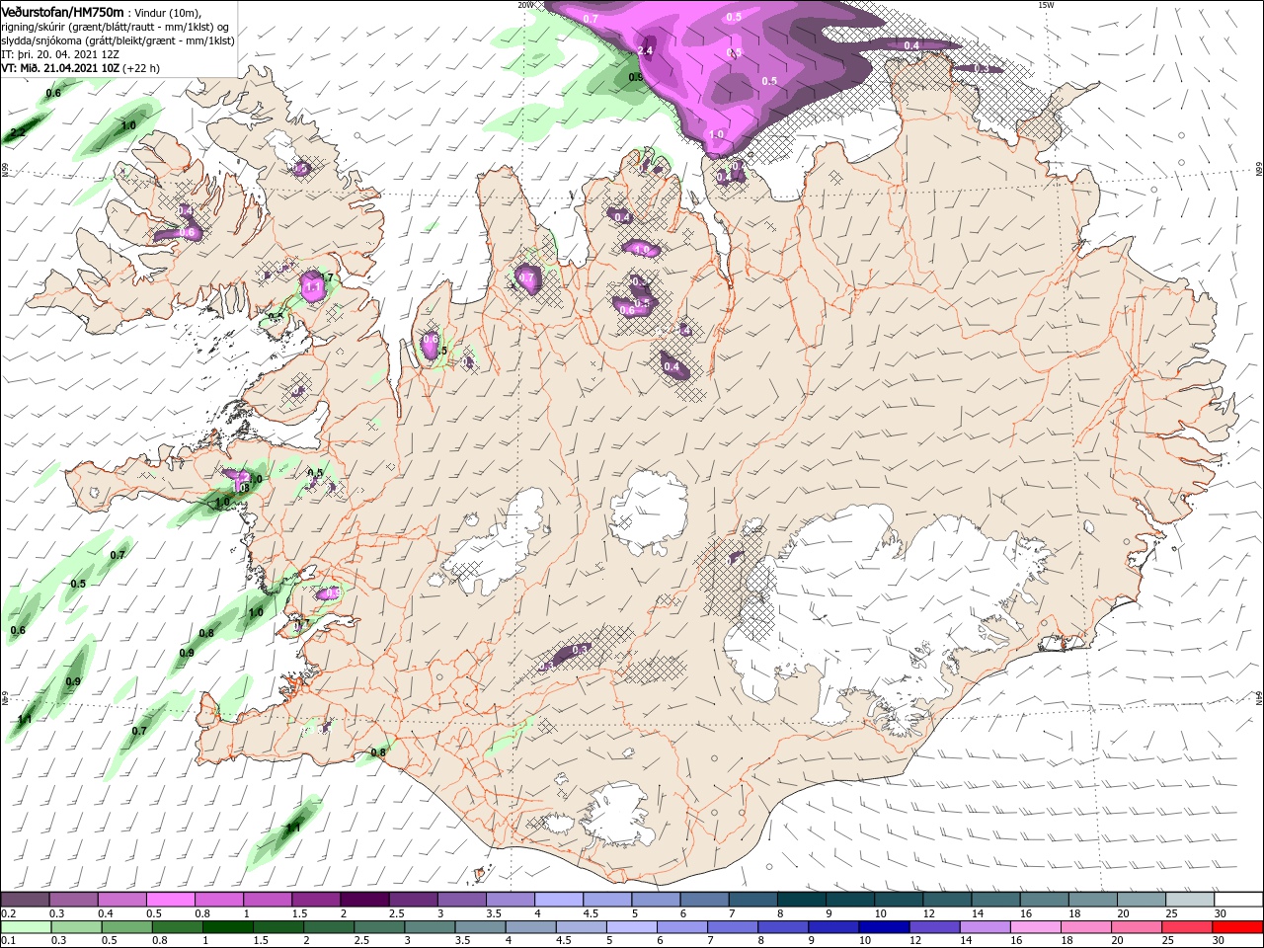Click the '0.2' label in snow legend row
Viewport: 1264px width, 948px height.
click(x=8, y=913)
